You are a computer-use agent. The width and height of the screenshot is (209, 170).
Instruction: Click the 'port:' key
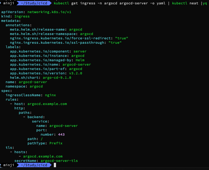point(42,130)
